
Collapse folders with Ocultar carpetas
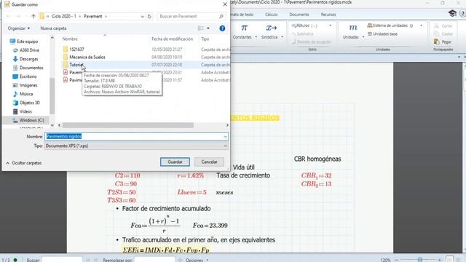(x=24, y=163)
